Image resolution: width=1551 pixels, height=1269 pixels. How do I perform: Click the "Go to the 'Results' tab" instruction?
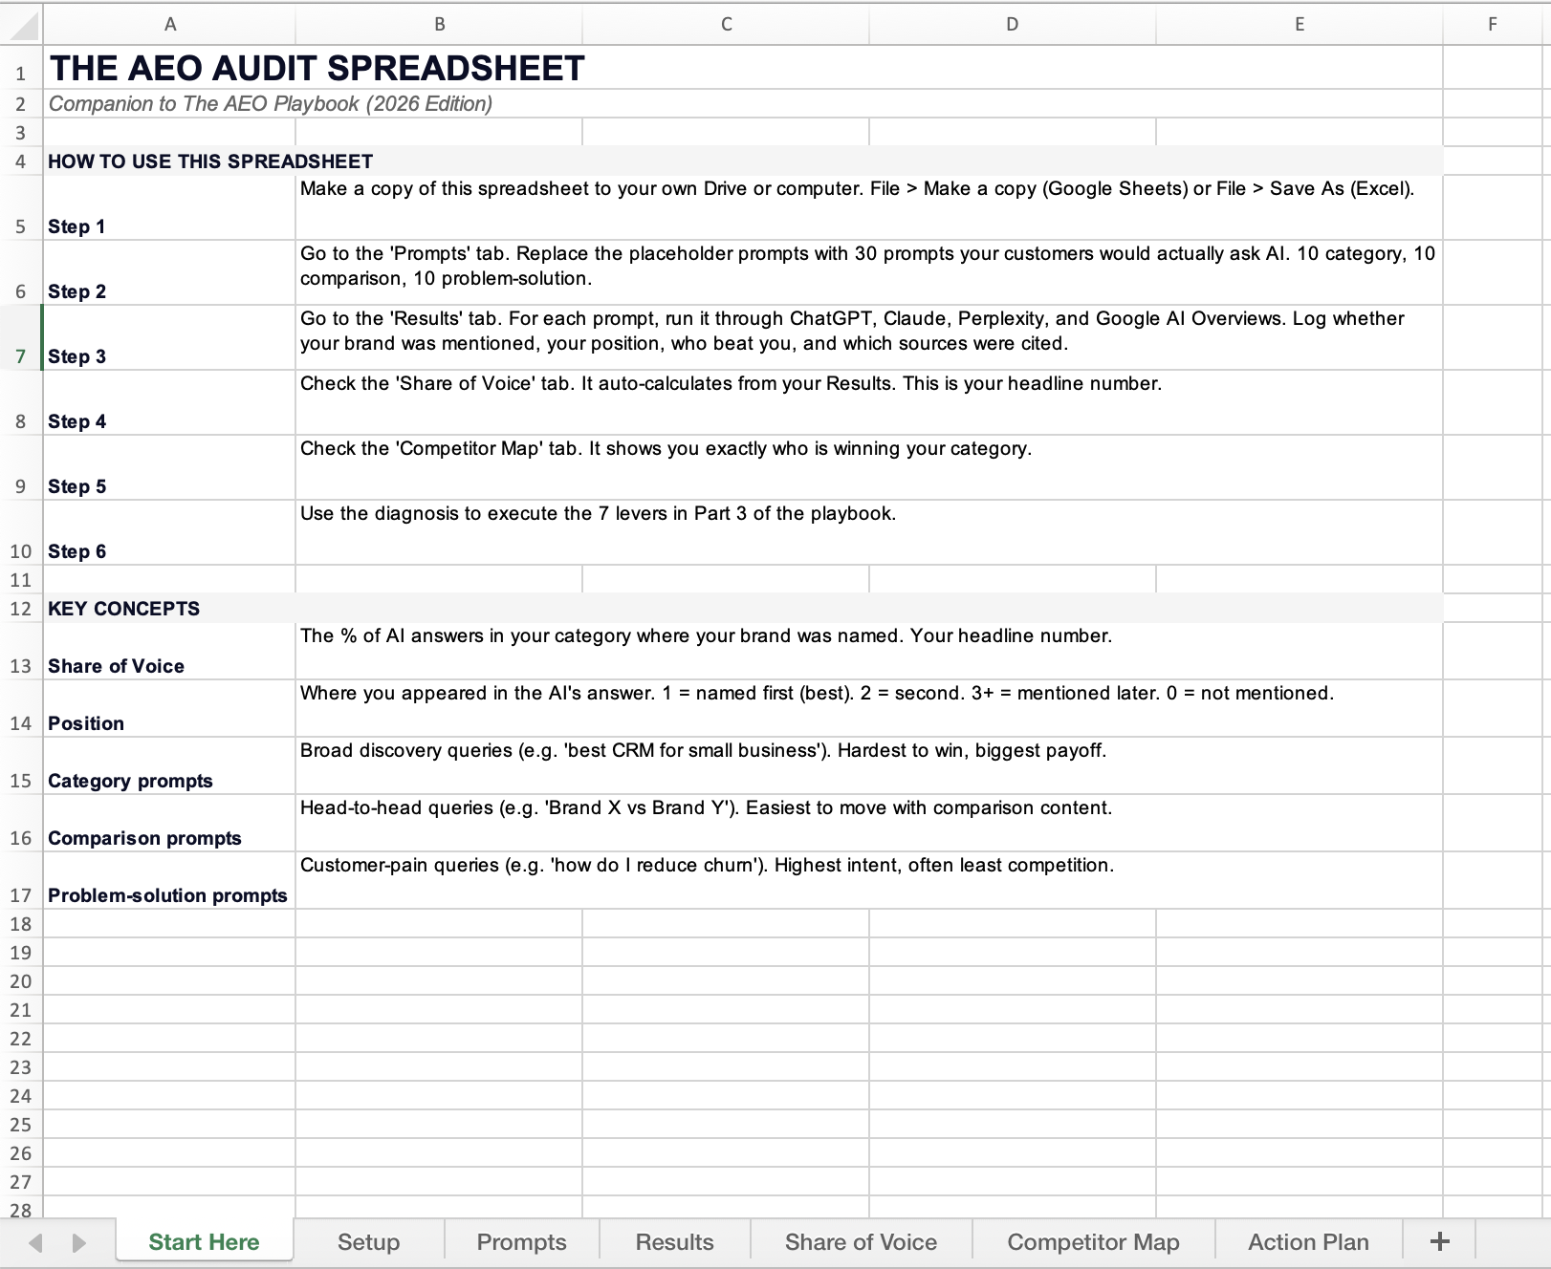point(853,331)
